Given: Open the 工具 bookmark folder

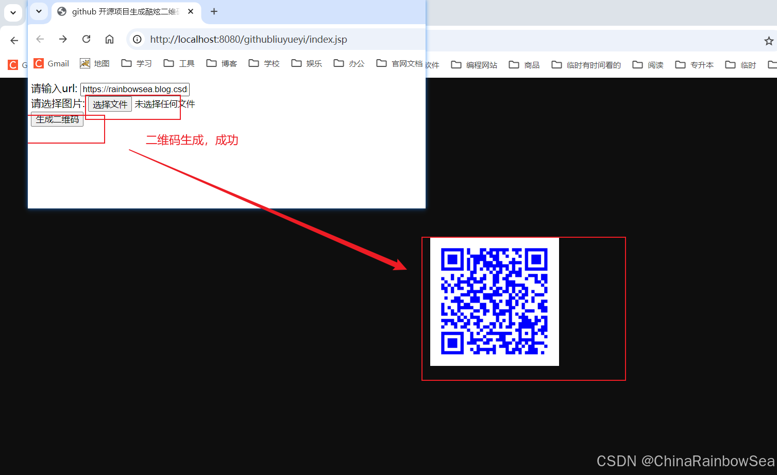Looking at the screenshot, I should pyautogui.click(x=179, y=63).
